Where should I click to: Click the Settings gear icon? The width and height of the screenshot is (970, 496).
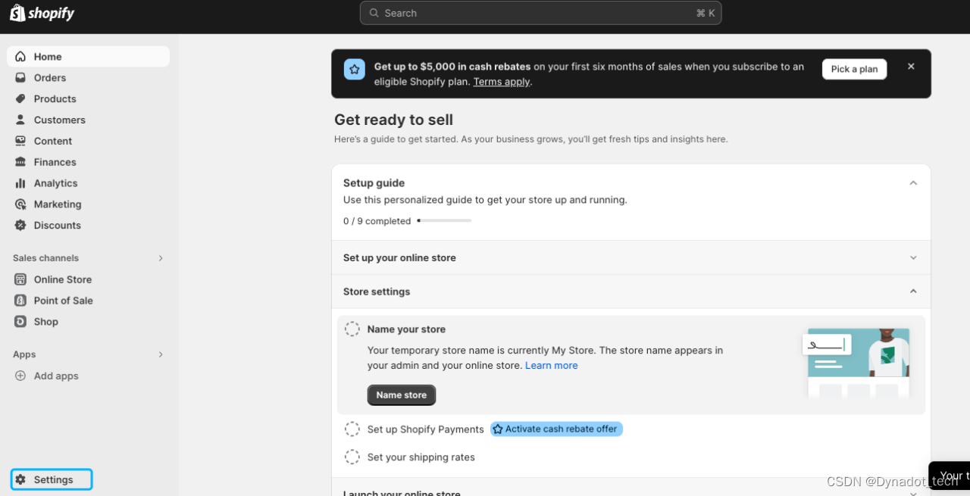20,479
